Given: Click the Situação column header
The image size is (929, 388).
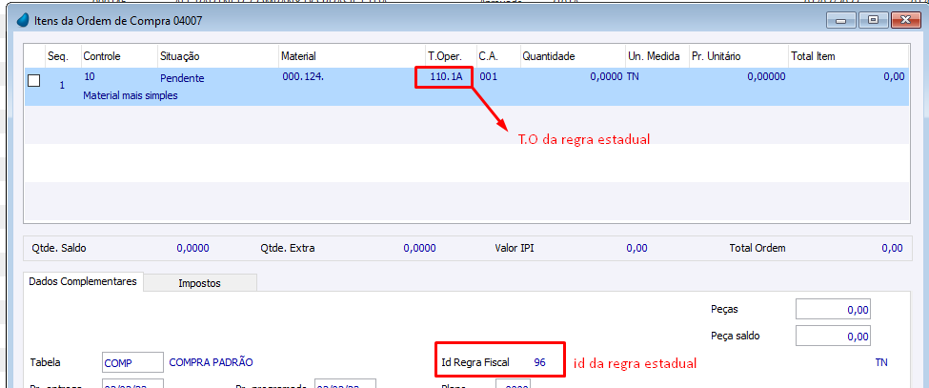Looking at the screenshot, I should click(218, 56).
